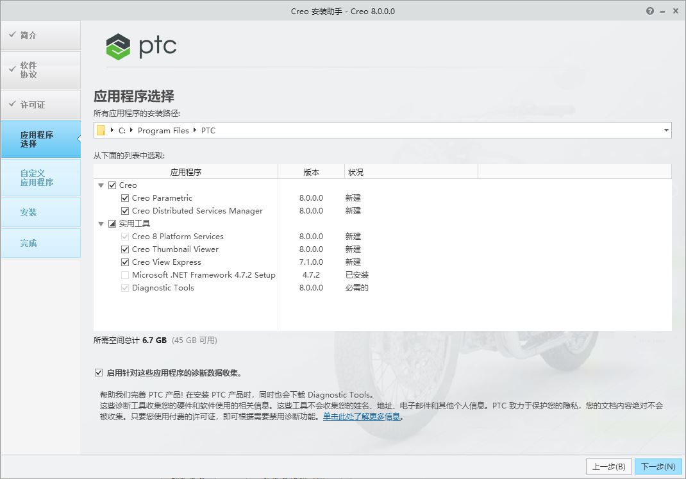Image resolution: width=686 pixels, height=479 pixels.
Task: Select Creo 8 Platform Services label
Action: [178, 237]
